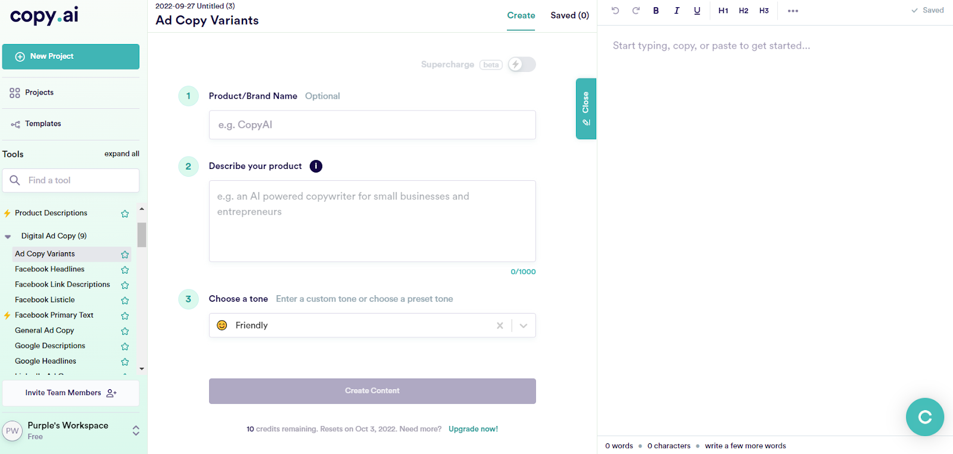This screenshot has height=454, width=953.
Task: Click the teal Close side tab
Action: (x=586, y=109)
